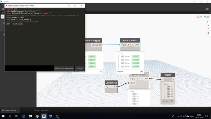Open File Explorer from taskbar
211x119 pixels.
pyautogui.click(x=30, y=116)
